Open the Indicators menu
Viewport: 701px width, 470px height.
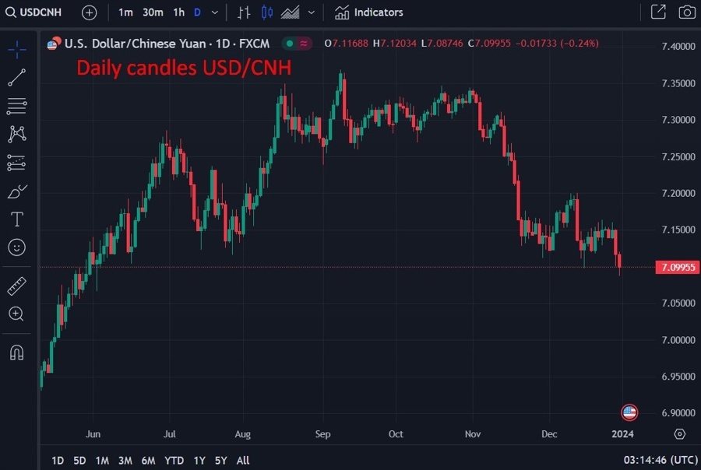pyautogui.click(x=369, y=12)
